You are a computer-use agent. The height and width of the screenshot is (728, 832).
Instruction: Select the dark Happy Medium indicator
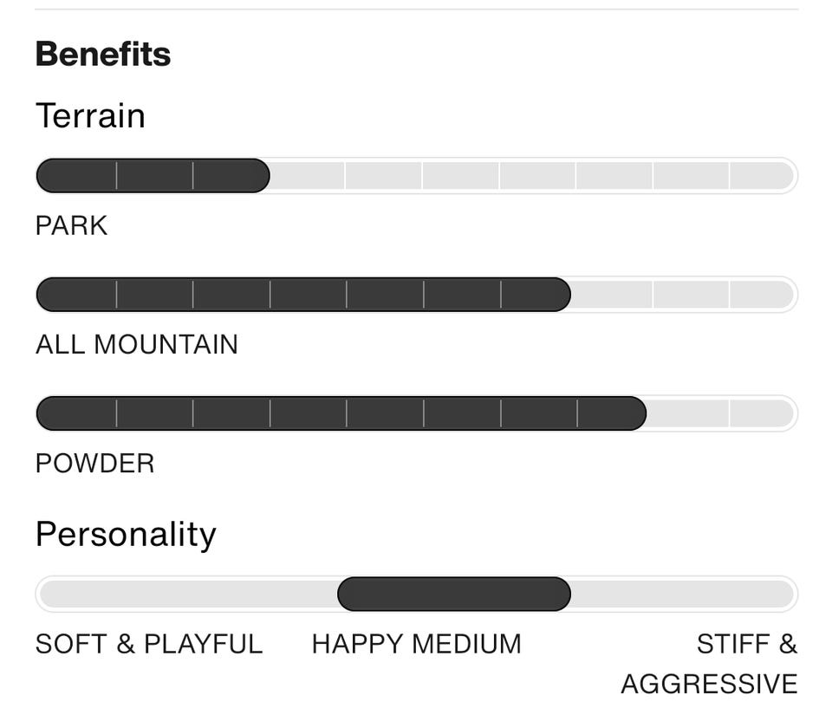click(454, 594)
